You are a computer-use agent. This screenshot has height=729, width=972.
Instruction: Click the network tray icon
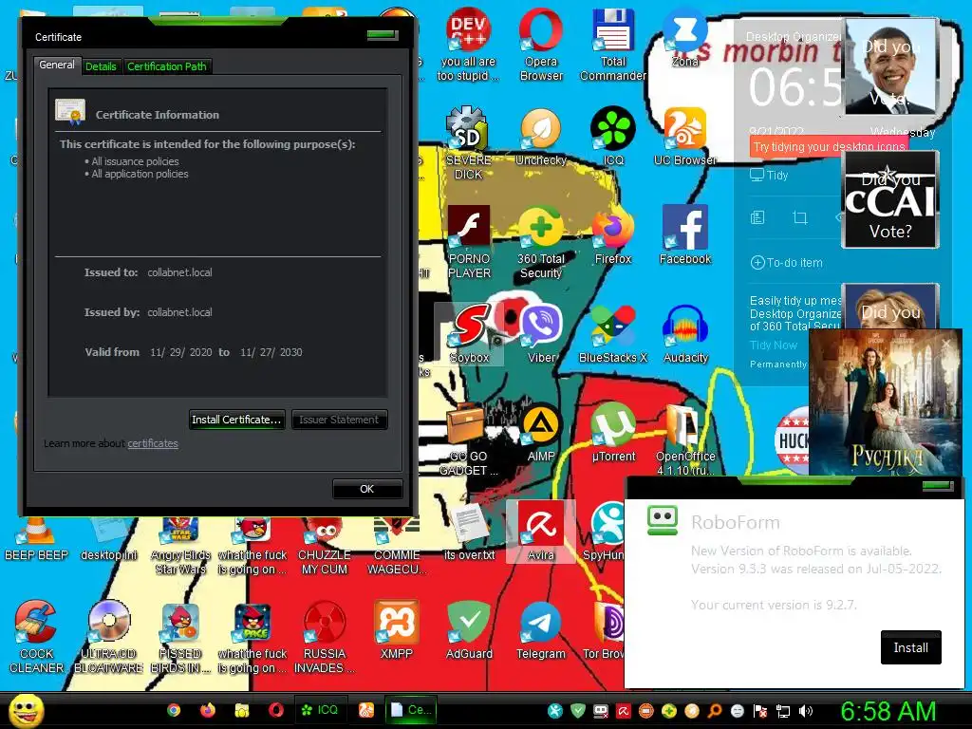[783, 711]
